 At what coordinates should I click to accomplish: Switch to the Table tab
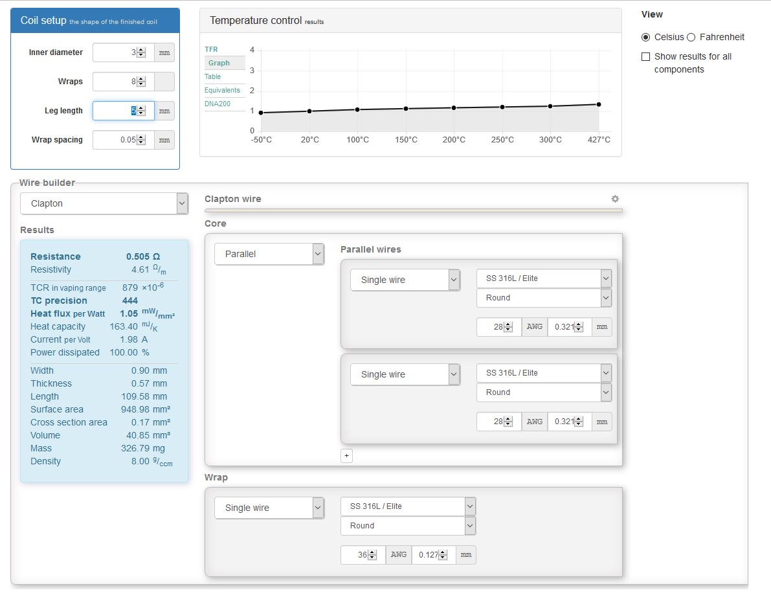pos(212,76)
